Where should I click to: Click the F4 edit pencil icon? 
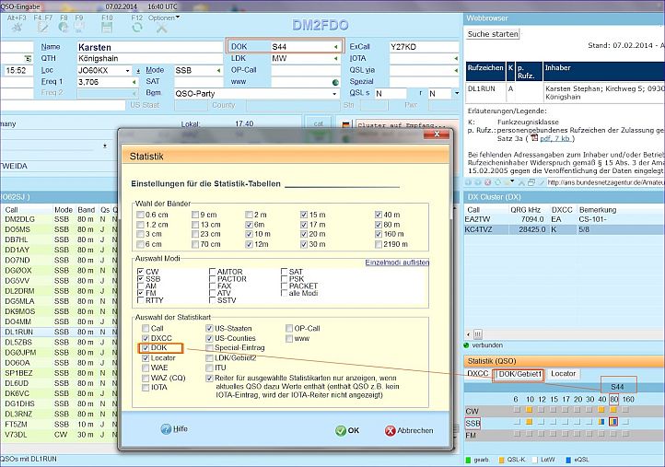(x=43, y=28)
